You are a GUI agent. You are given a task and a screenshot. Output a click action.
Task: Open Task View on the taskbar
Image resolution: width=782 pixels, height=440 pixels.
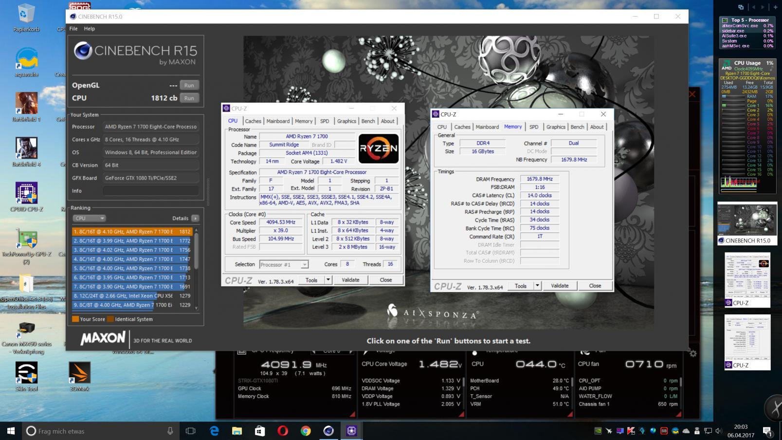coord(190,431)
